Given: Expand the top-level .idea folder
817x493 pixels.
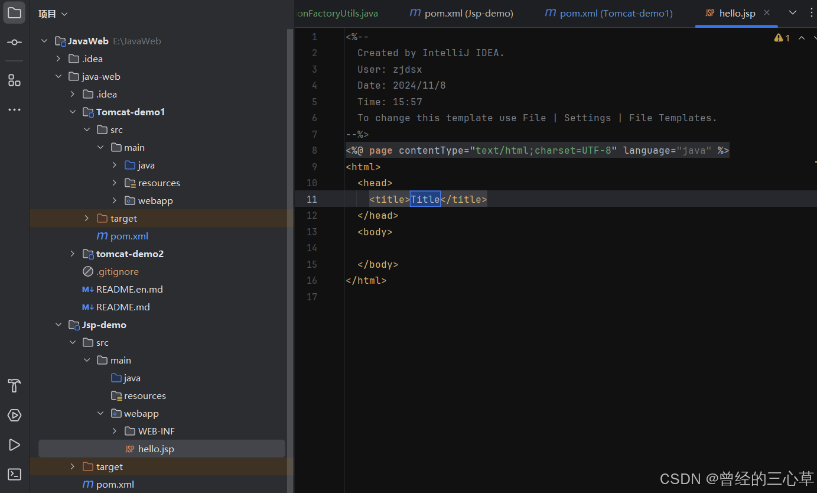Looking at the screenshot, I should tap(58, 59).
